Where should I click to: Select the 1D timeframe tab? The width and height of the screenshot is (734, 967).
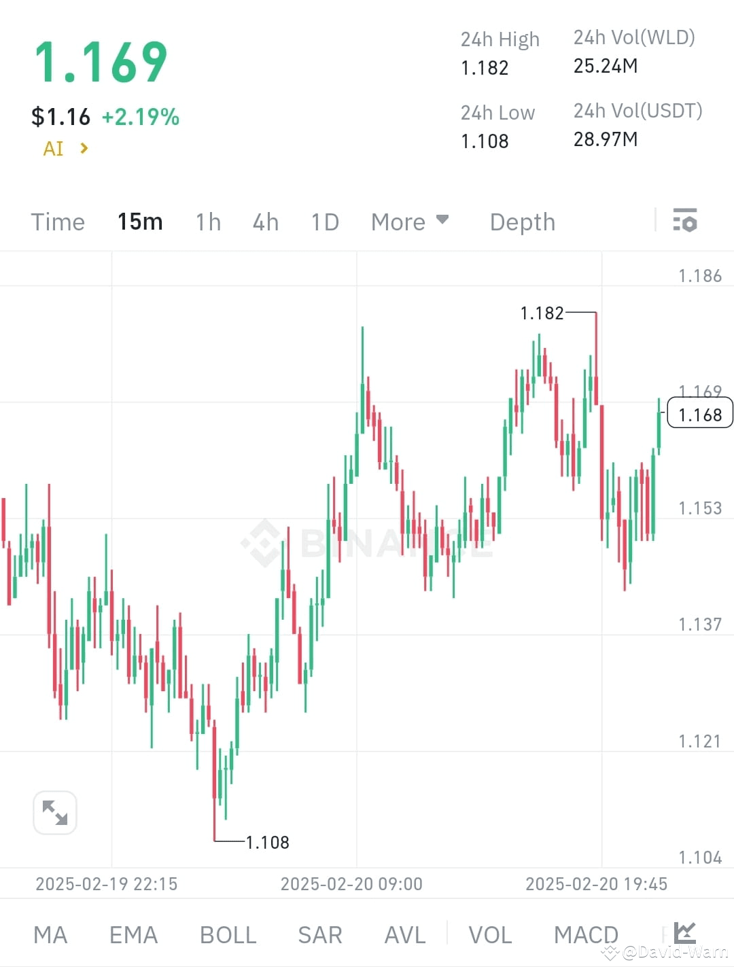click(x=324, y=222)
